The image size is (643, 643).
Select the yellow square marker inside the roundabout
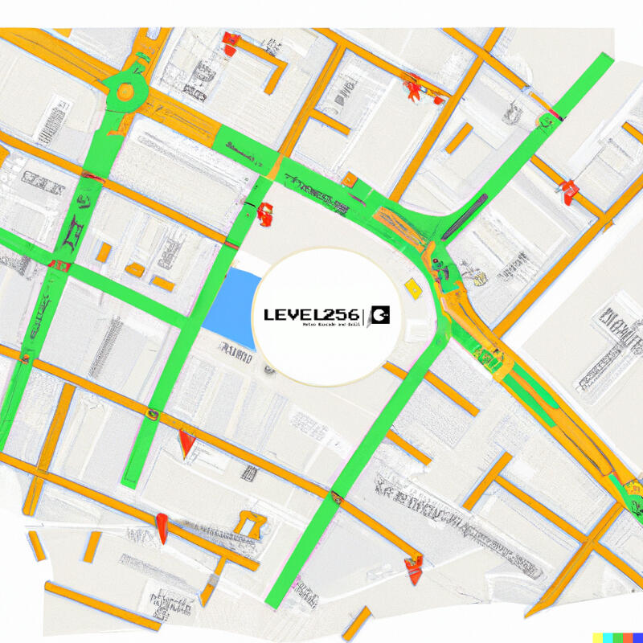click(x=413, y=288)
